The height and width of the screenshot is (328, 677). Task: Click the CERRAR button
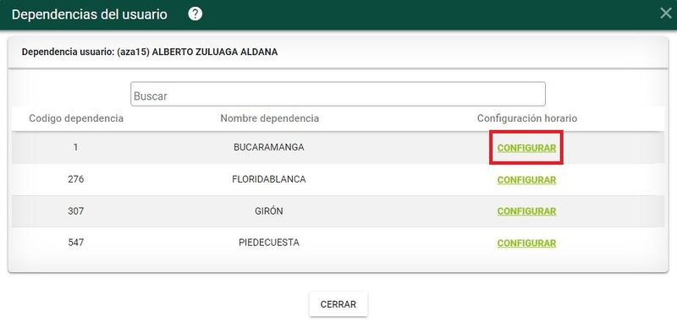(338, 304)
